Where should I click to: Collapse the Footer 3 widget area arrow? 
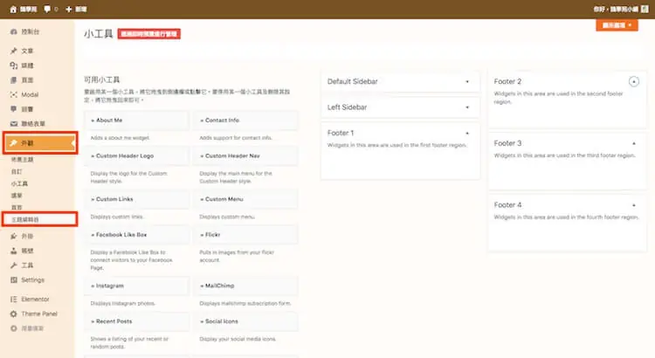[x=634, y=143]
